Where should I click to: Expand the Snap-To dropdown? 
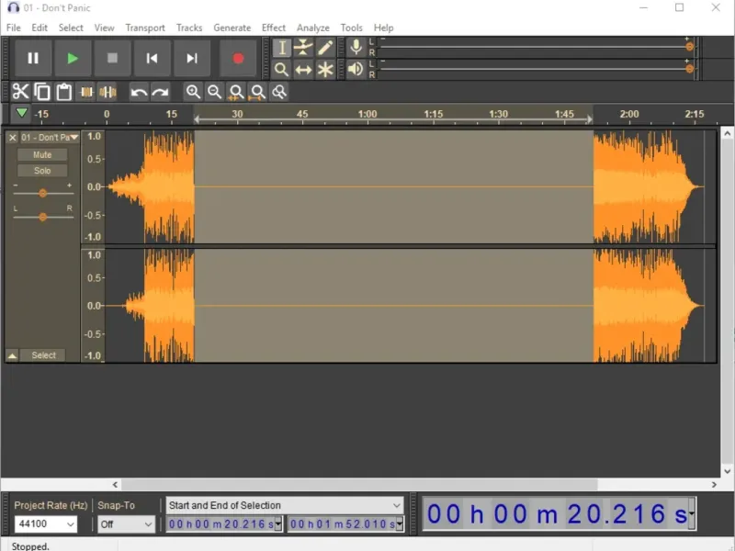click(127, 524)
